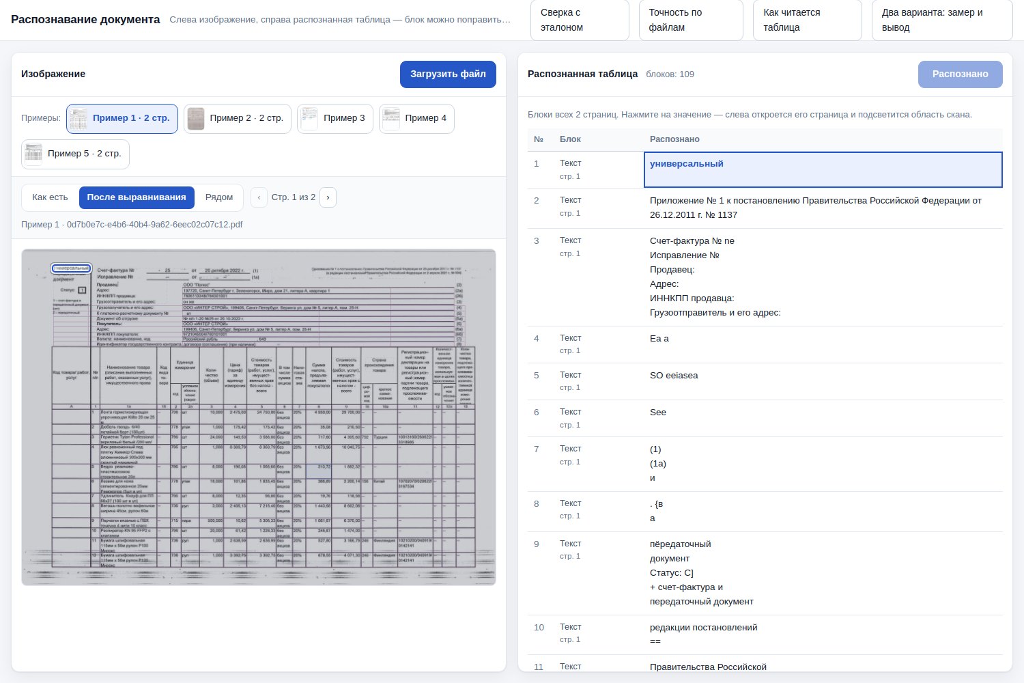Select block 7 text starting with (1)
This screenshot has height=683, width=1024.
(x=823, y=464)
